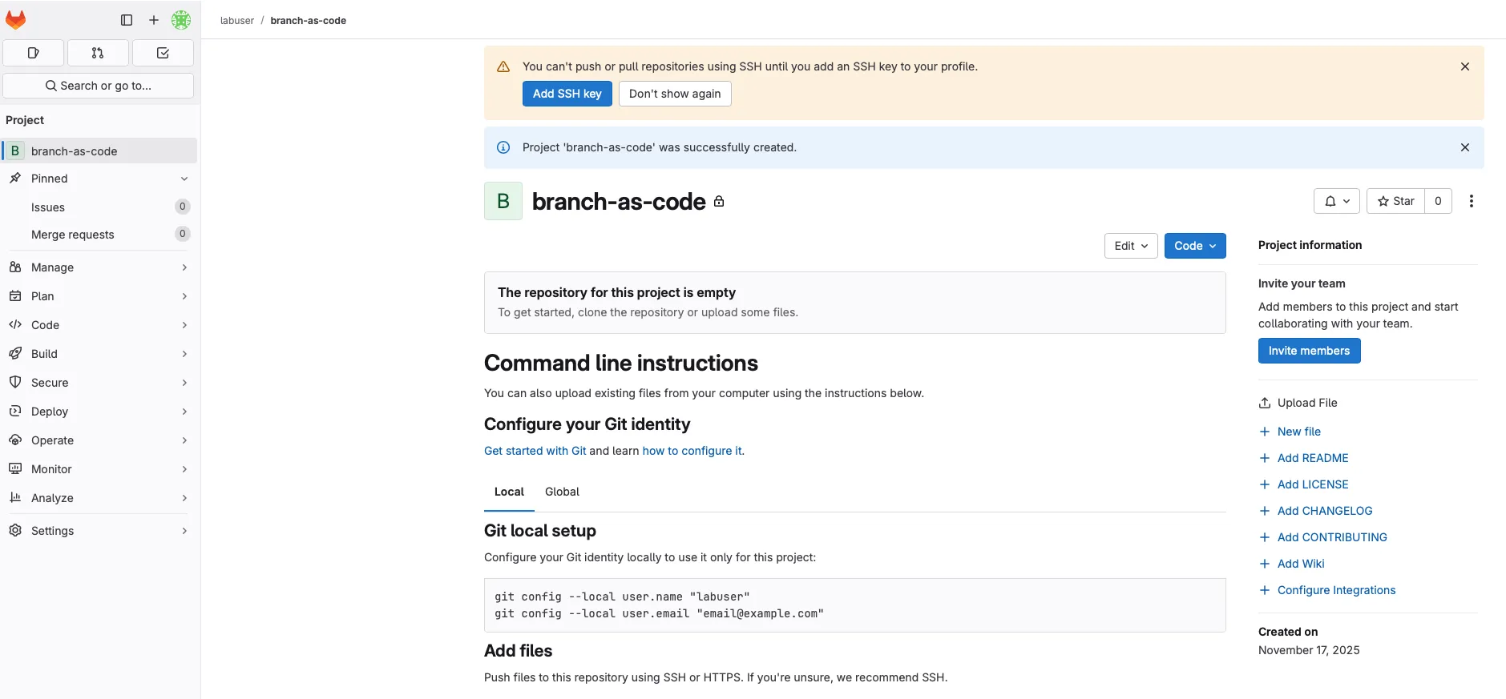Click the create new plus icon
This screenshot has width=1506, height=699.
point(154,20)
